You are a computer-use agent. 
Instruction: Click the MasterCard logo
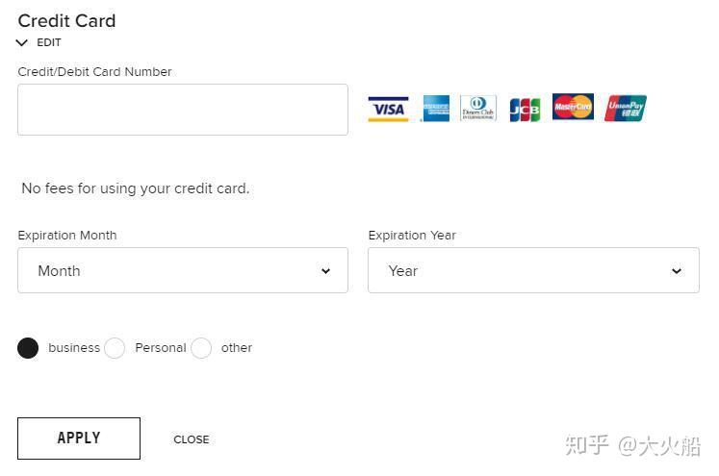pos(573,107)
